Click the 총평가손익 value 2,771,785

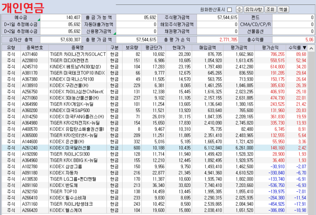[229, 40]
